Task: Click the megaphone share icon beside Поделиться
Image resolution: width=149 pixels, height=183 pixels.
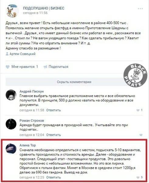Action: point(45,67)
